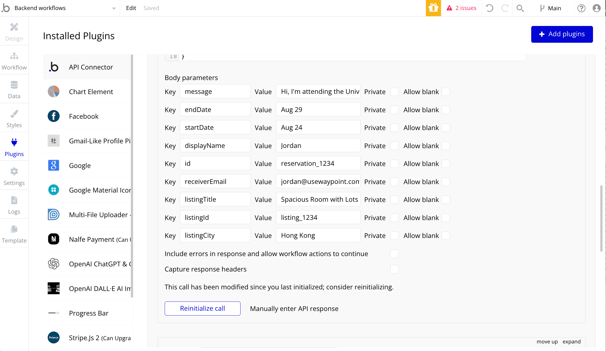Toggle Capture response headers checkbox
Screen dimensions: 606x351
(394, 269)
